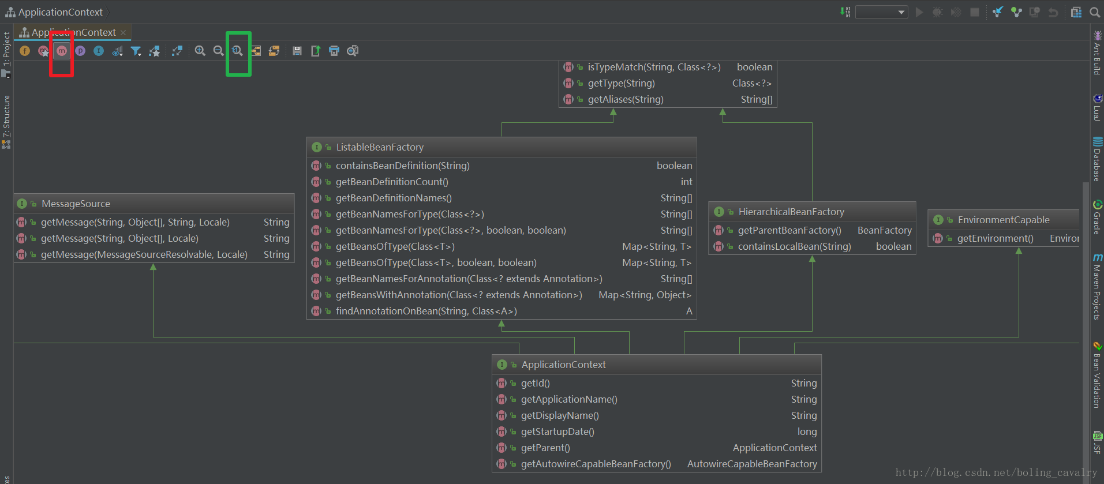Save the diagram with floppy icon

tap(297, 51)
